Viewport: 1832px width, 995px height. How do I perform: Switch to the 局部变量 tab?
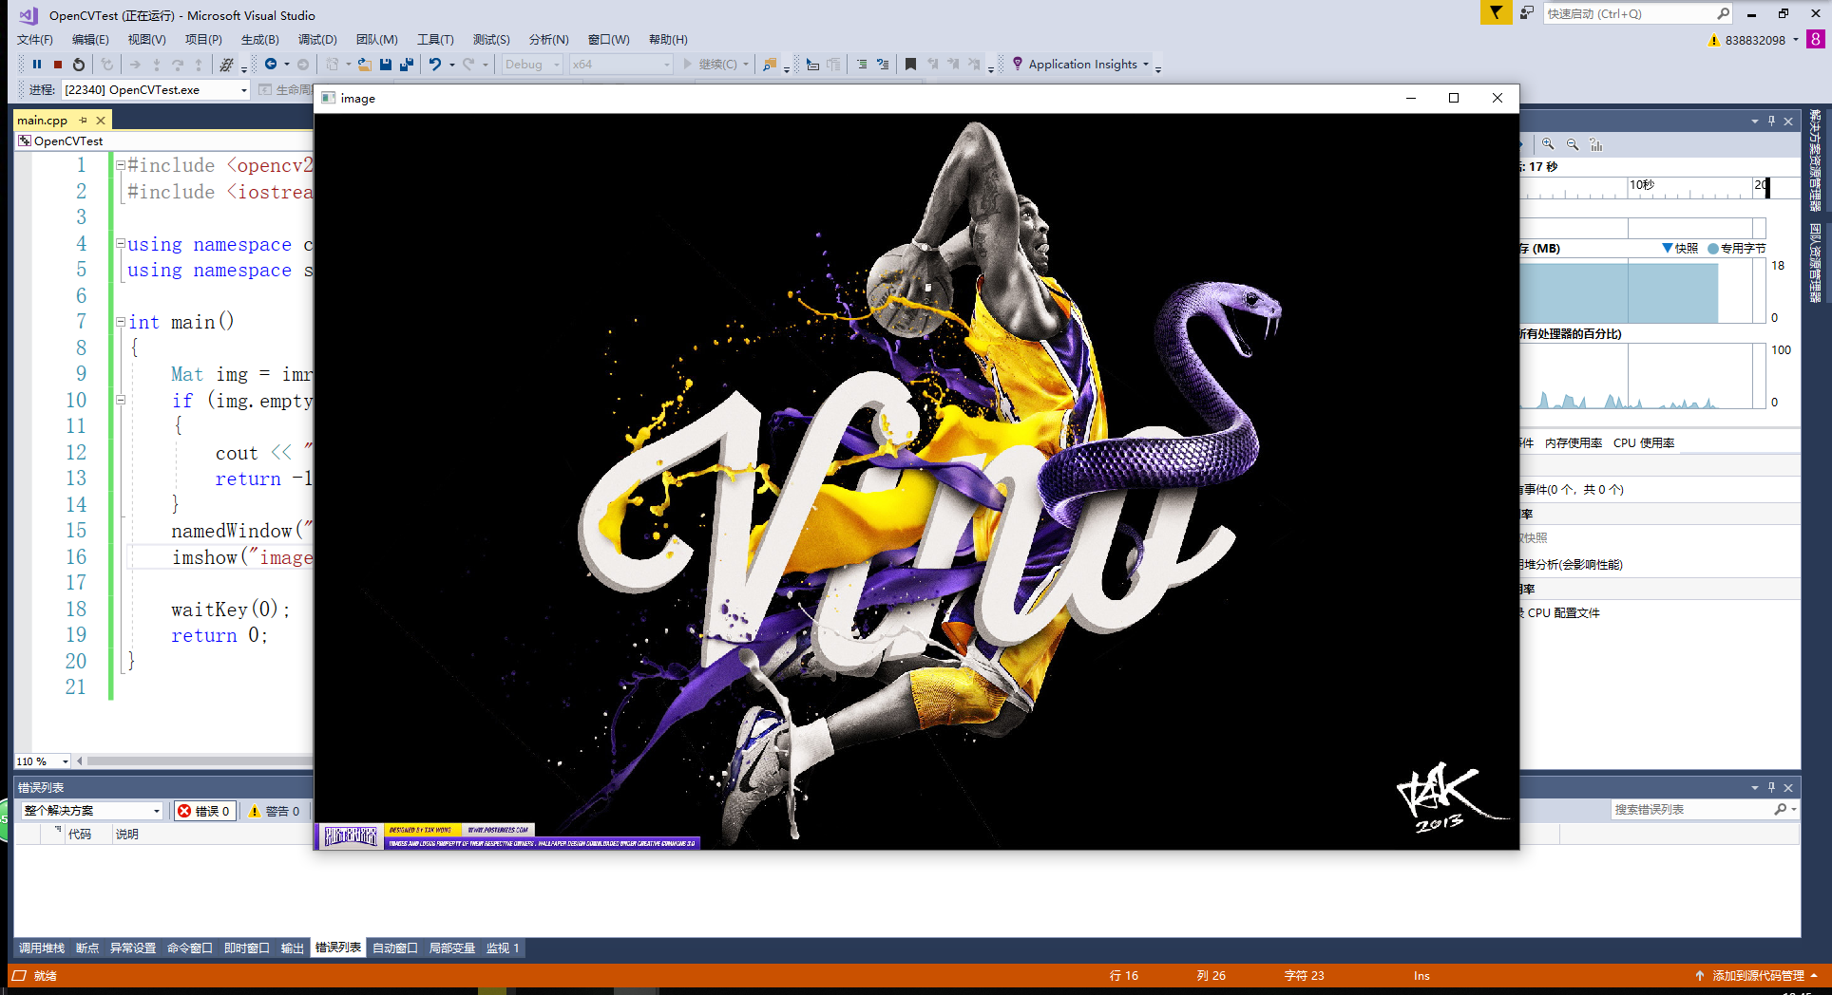452,948
